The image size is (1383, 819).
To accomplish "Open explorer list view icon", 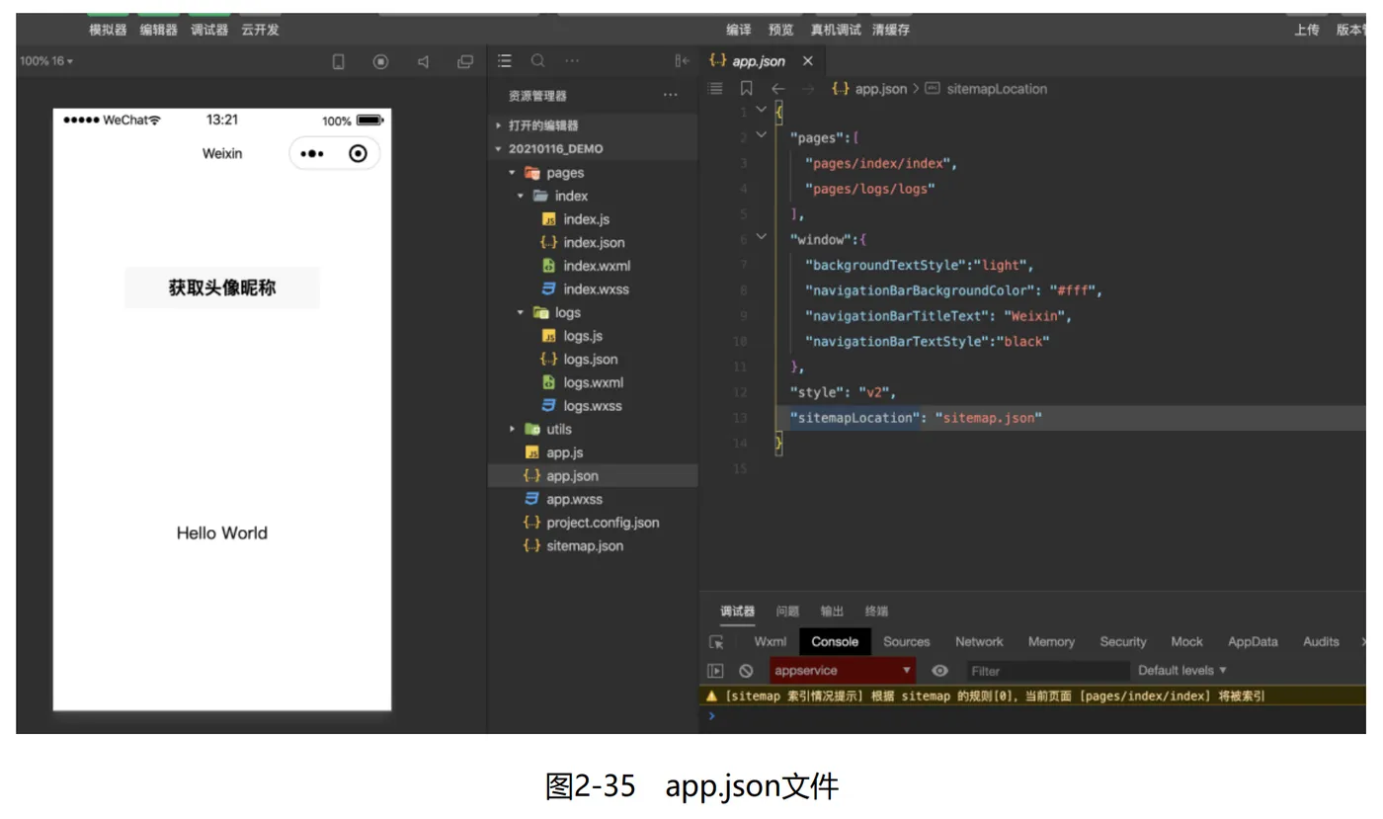I will tap(505, 61).
